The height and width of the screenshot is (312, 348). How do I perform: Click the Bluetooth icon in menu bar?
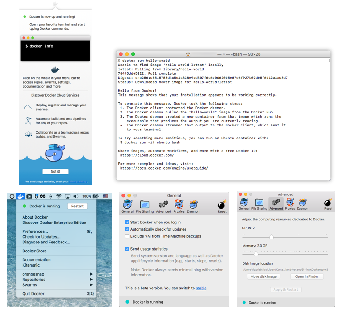tap(50, 196)
